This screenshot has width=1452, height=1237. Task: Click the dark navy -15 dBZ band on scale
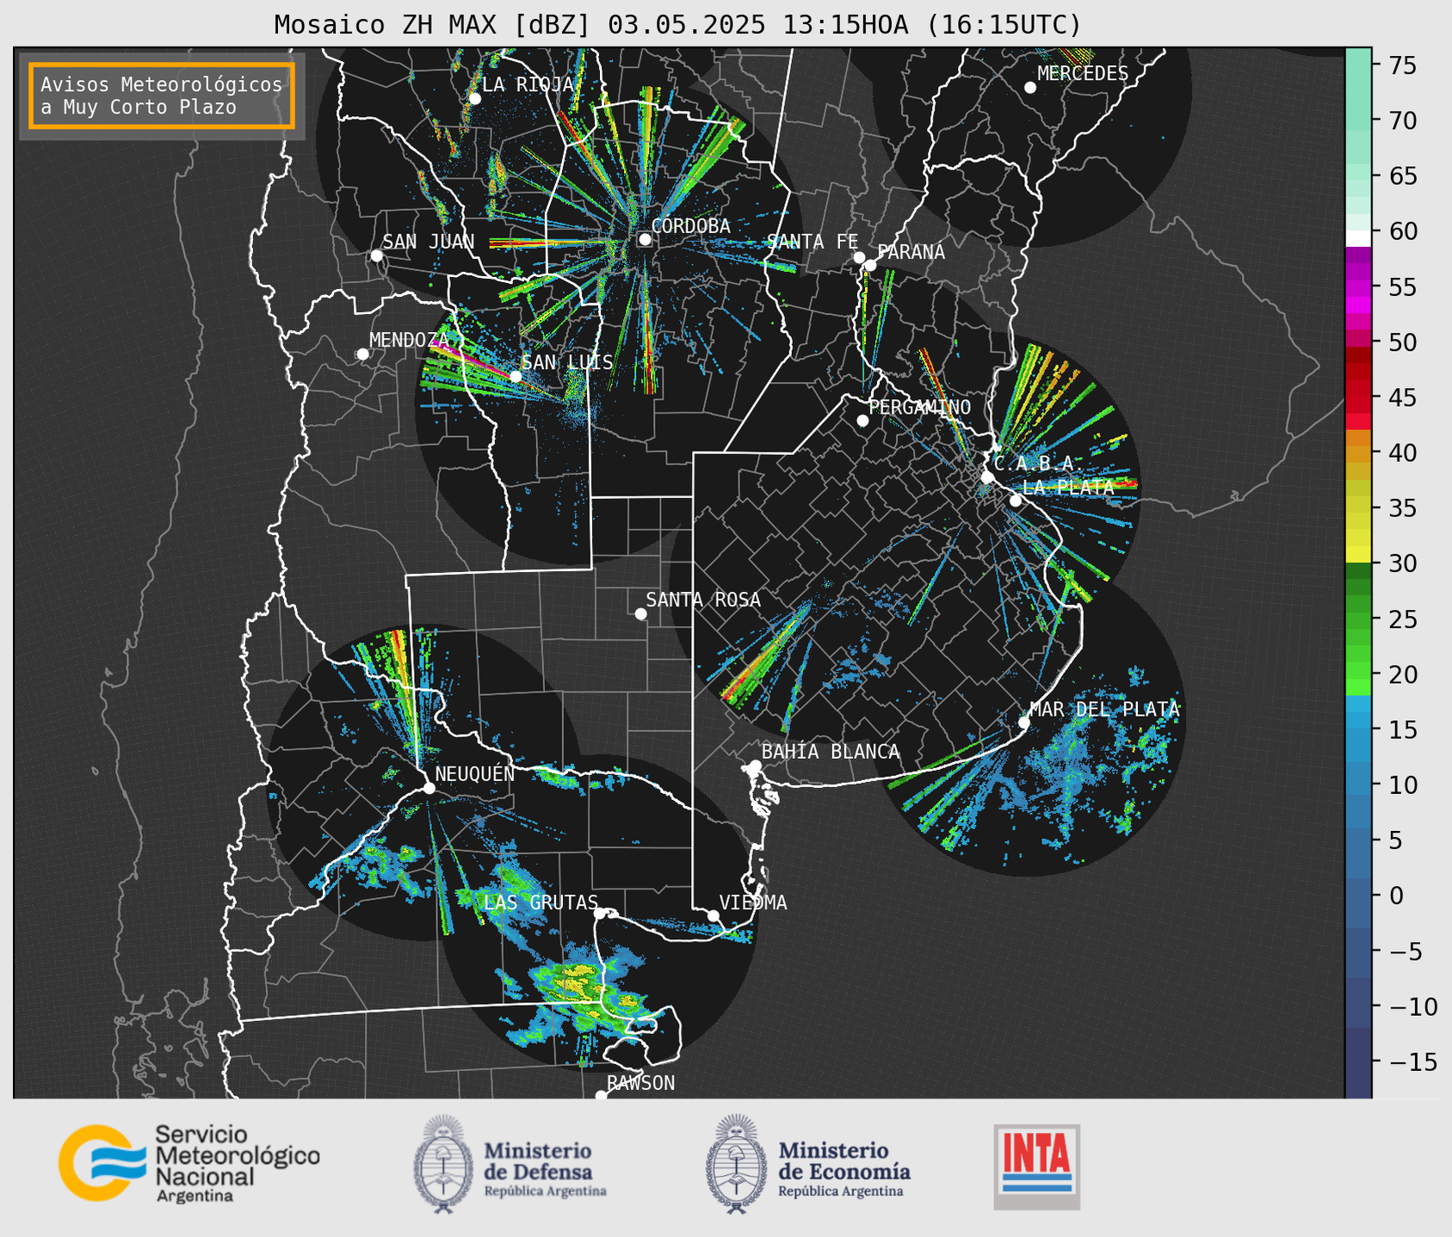point(1358,1062)
